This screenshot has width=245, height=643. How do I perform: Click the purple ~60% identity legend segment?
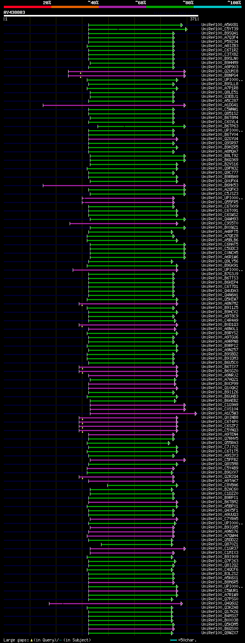[122, 7]
